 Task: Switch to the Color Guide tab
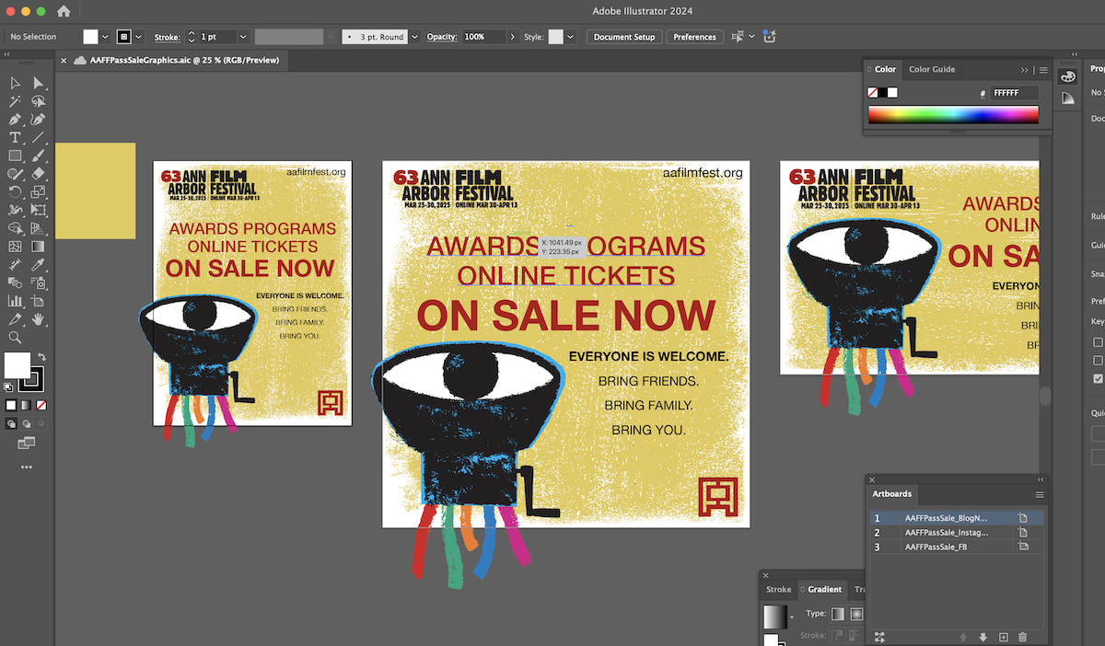[932, 69]
